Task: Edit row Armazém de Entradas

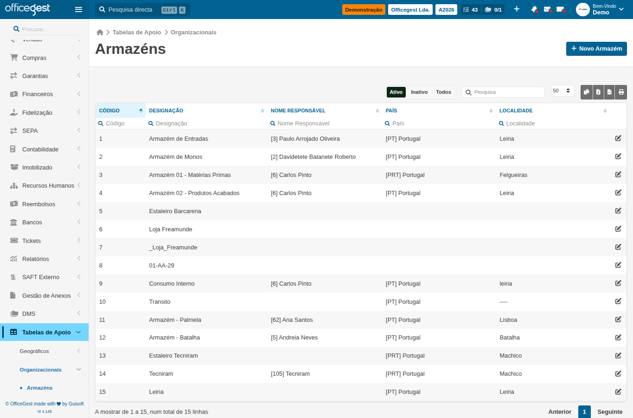Action: 618,138
